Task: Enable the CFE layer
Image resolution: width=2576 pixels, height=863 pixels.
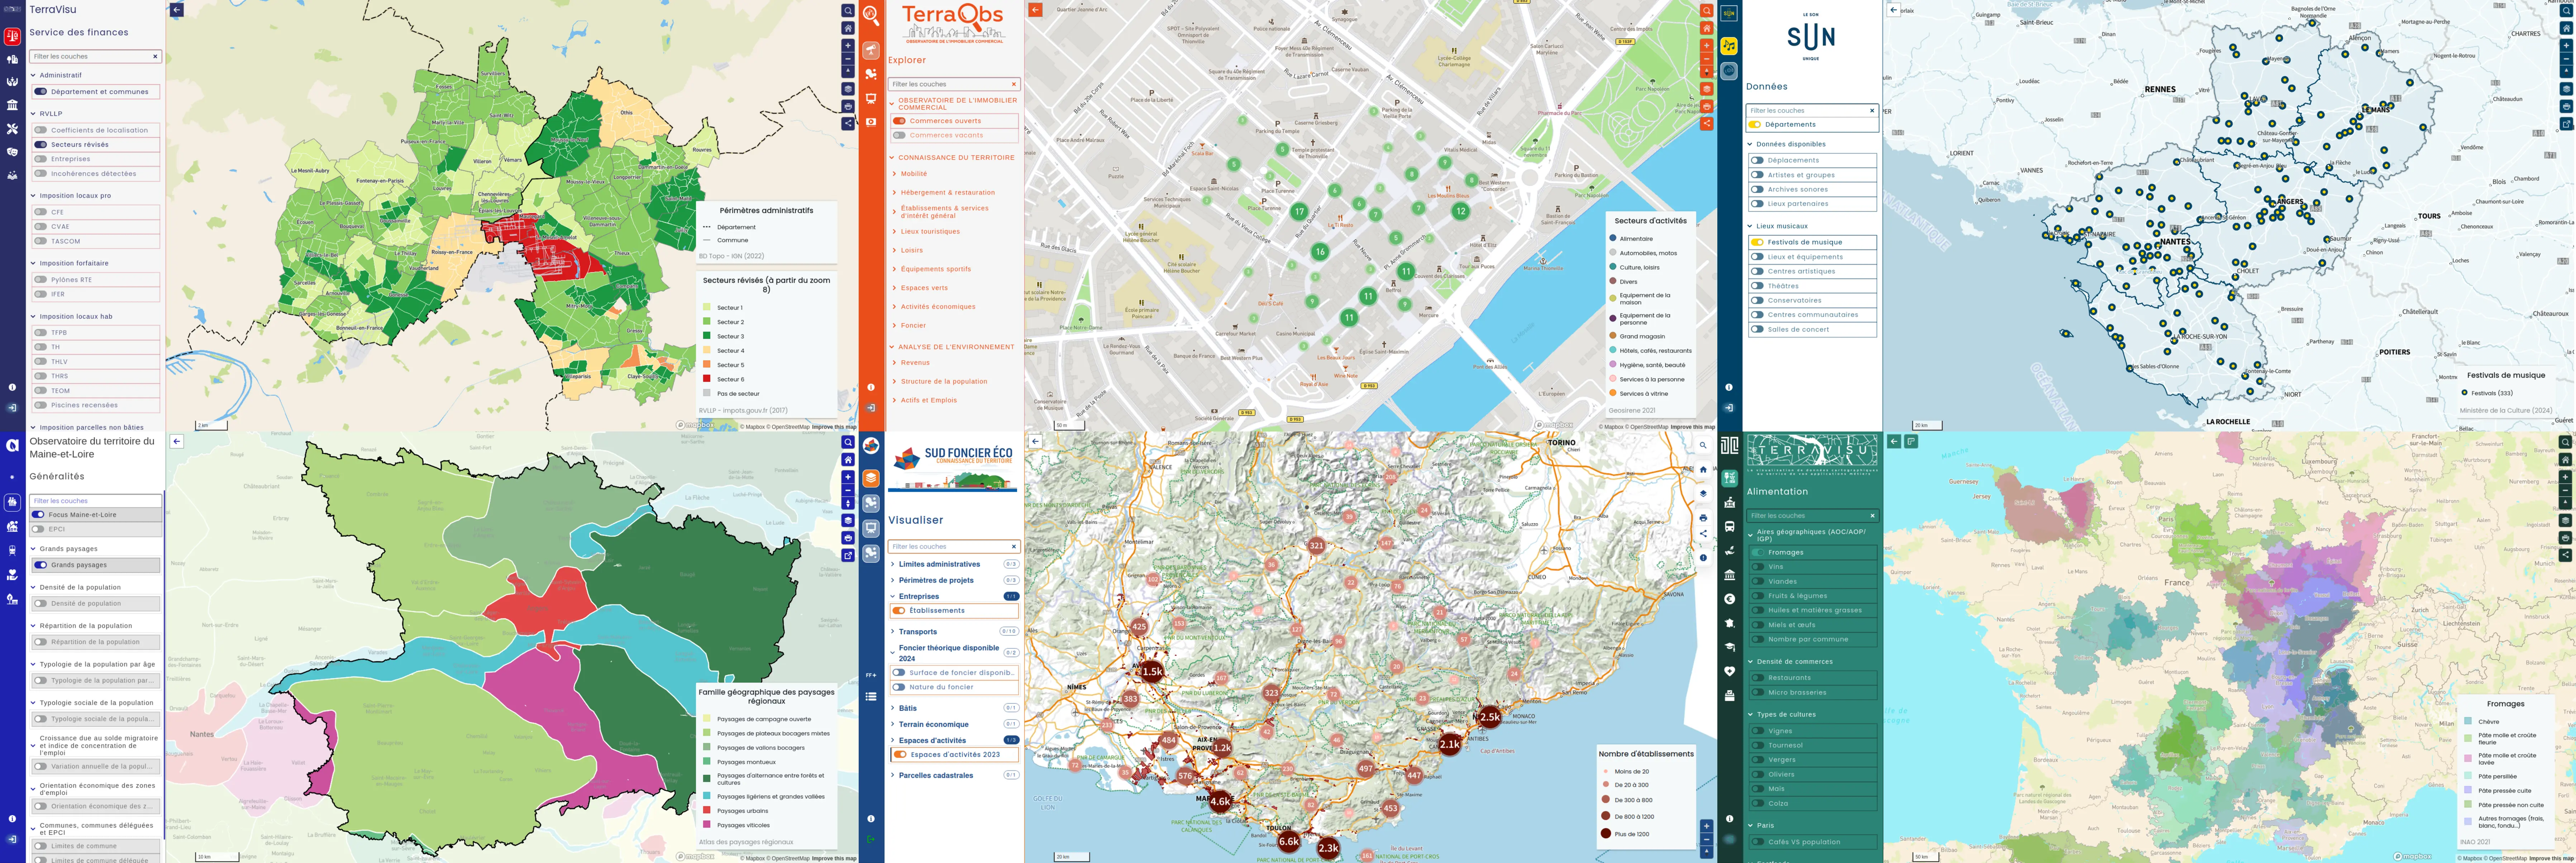Action: point(41,212)
